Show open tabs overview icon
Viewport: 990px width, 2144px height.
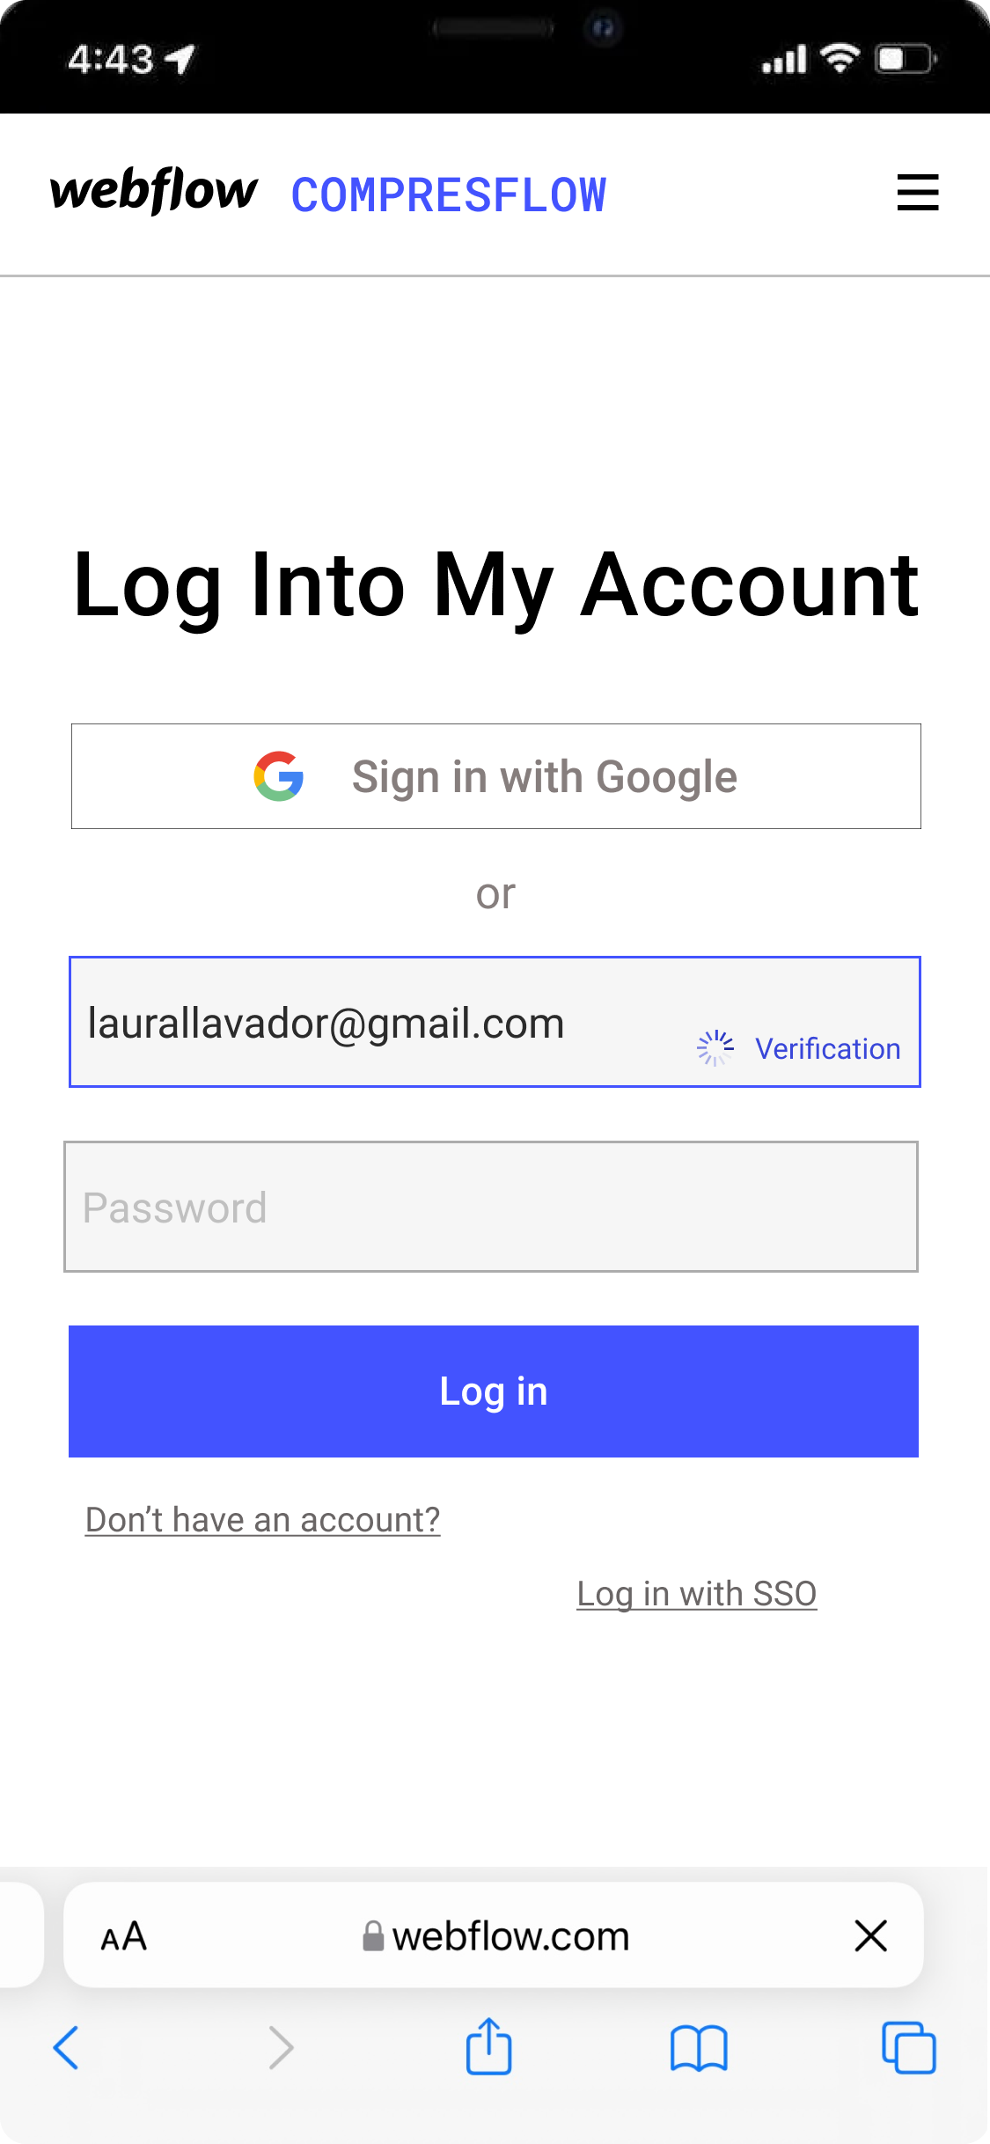[x=909, y=2047]
